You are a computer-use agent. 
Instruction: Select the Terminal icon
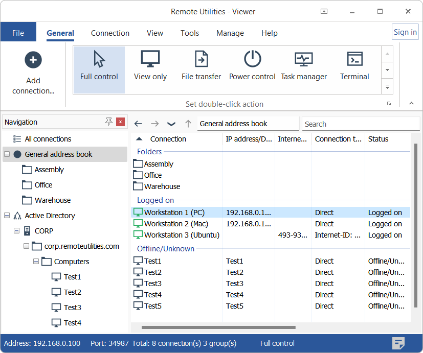click(x=354, y=59)
